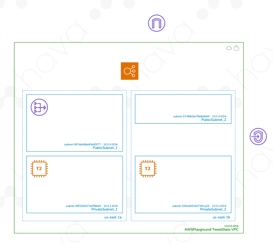Click the padlock icon in VPC corner
273x245 pixels.
[236, 48]
